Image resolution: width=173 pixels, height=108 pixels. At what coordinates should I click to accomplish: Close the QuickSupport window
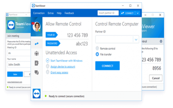click(160, 15)
